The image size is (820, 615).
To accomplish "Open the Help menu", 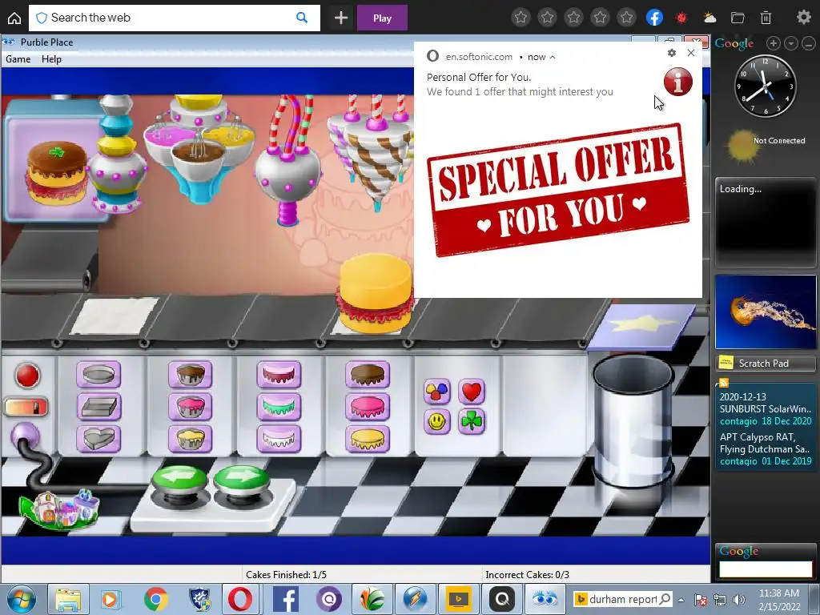I will tap(51, 59).
